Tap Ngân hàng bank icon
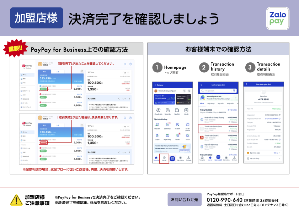Screen dimensions: 299x211 click(167, 136)
